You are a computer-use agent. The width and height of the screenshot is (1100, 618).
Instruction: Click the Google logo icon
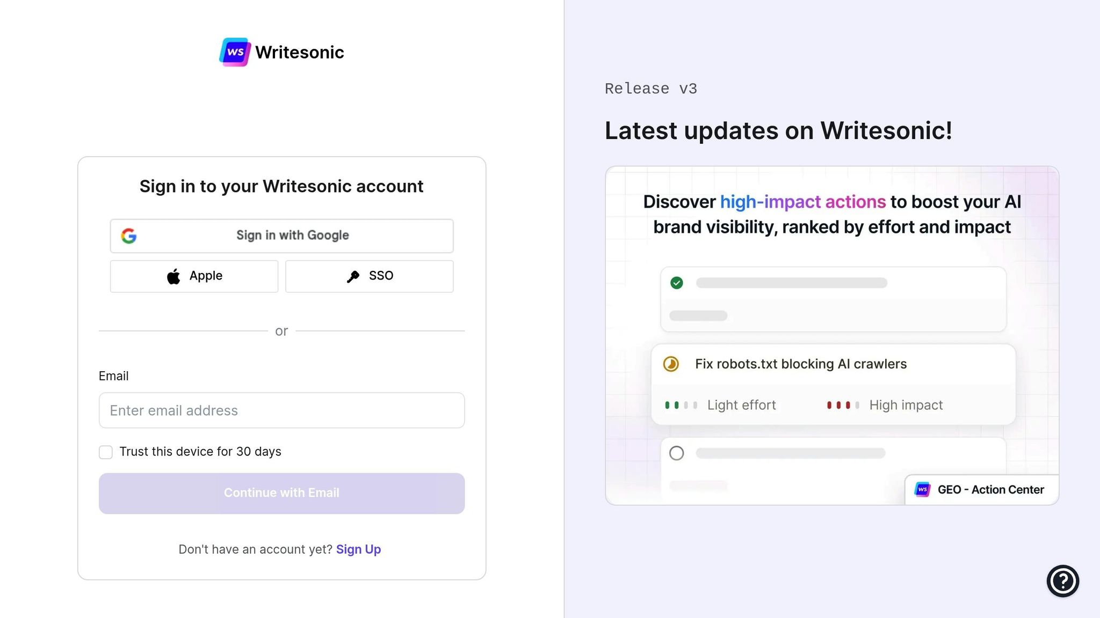[129, 236]
